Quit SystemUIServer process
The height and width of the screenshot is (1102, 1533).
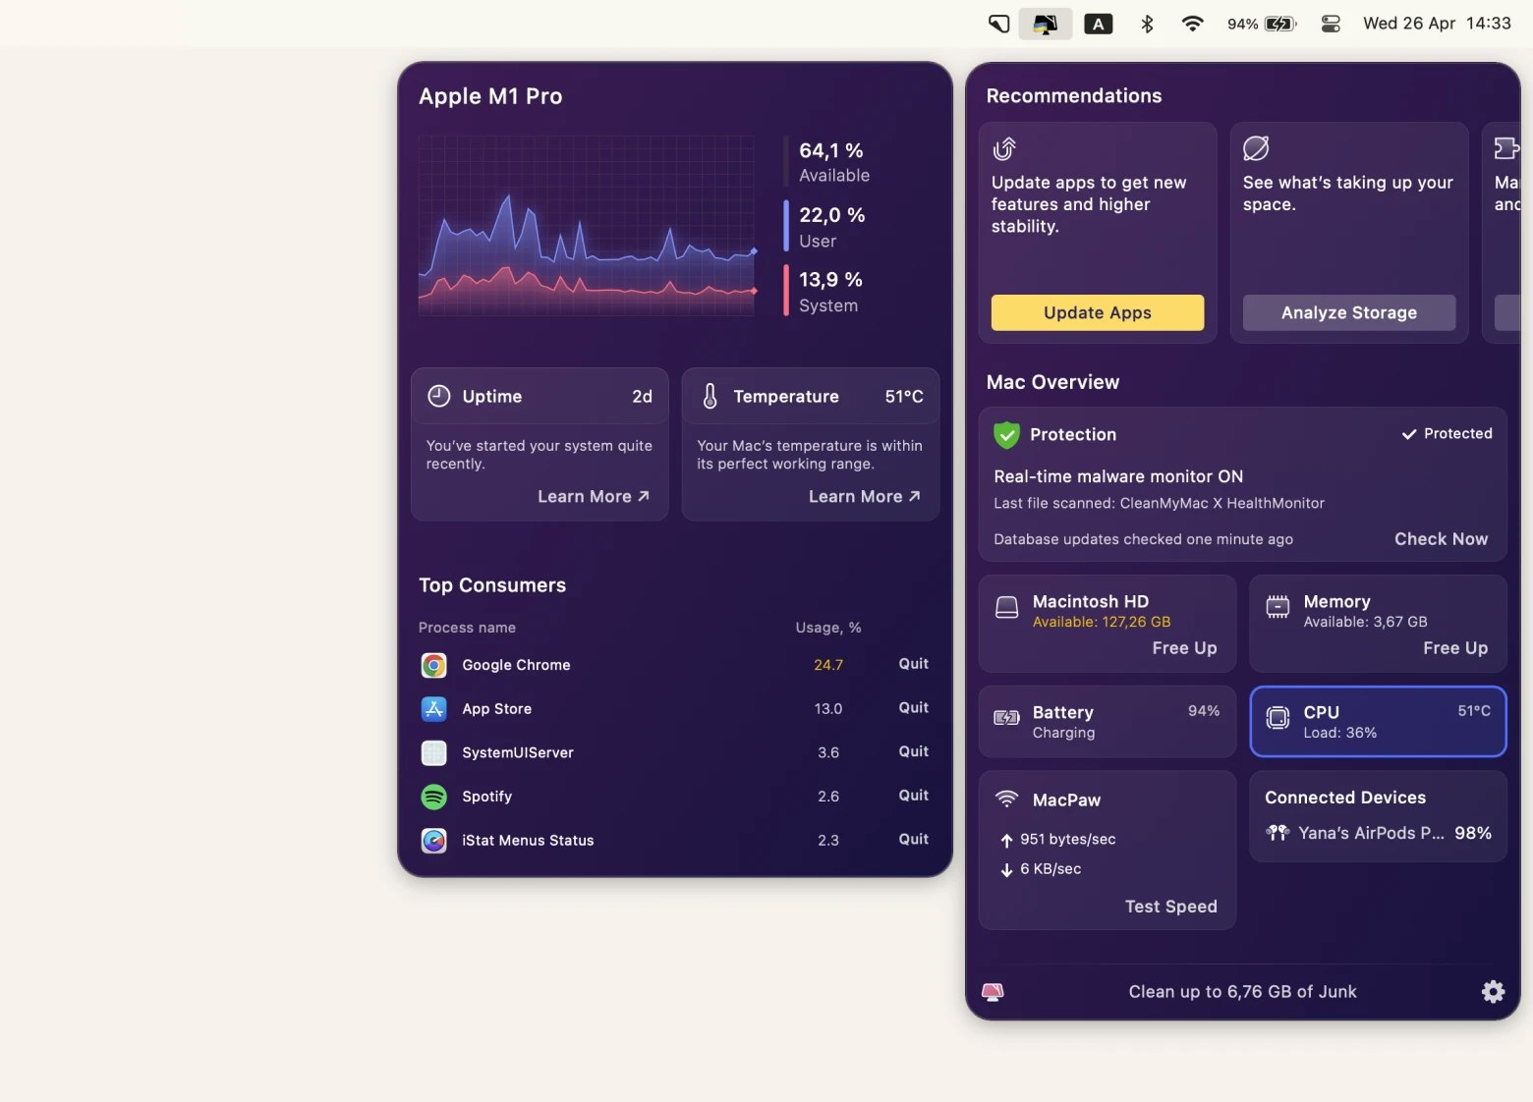click(x=913, y=751)
